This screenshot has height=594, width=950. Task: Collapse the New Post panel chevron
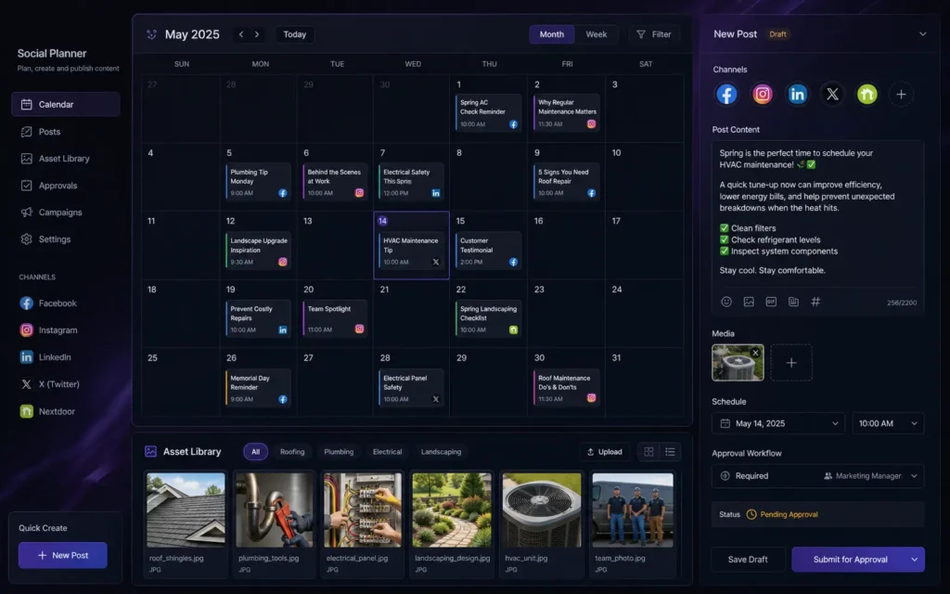922,34
